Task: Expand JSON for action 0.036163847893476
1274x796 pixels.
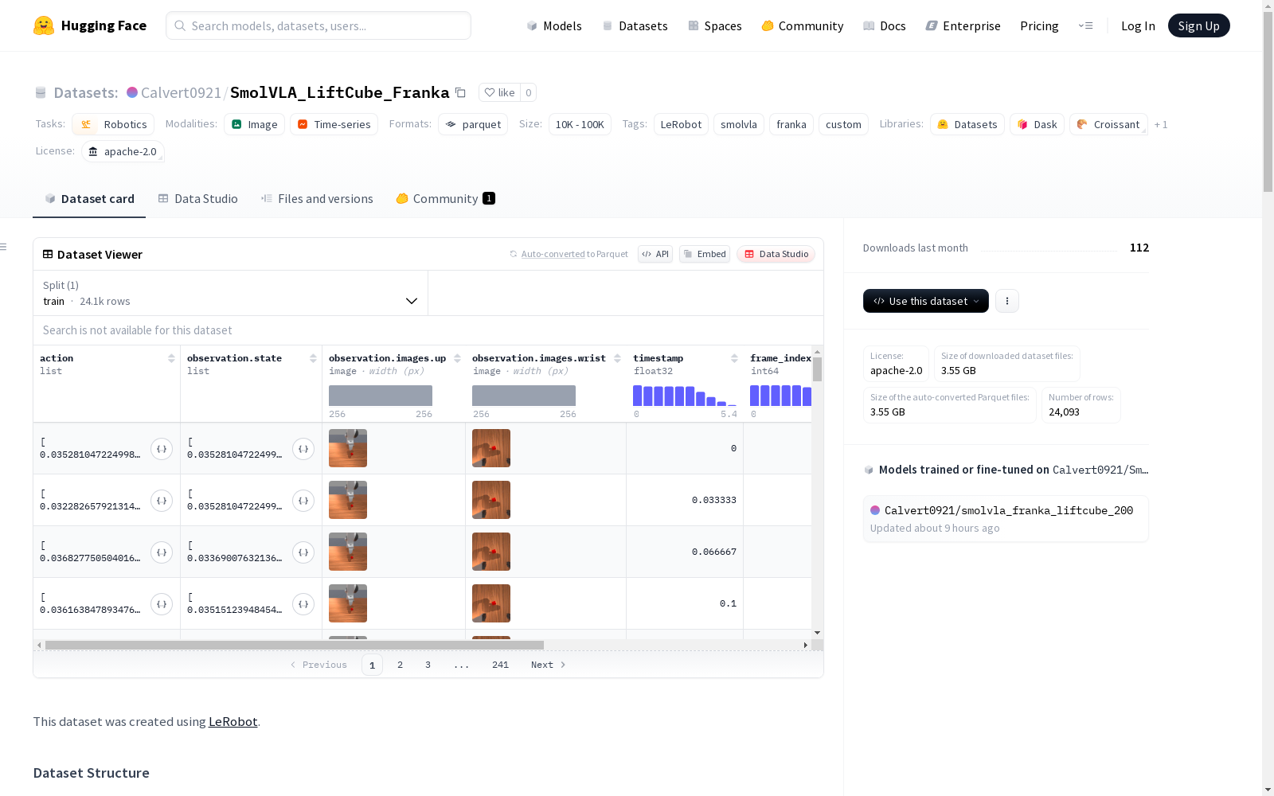Action: (162, 604)
